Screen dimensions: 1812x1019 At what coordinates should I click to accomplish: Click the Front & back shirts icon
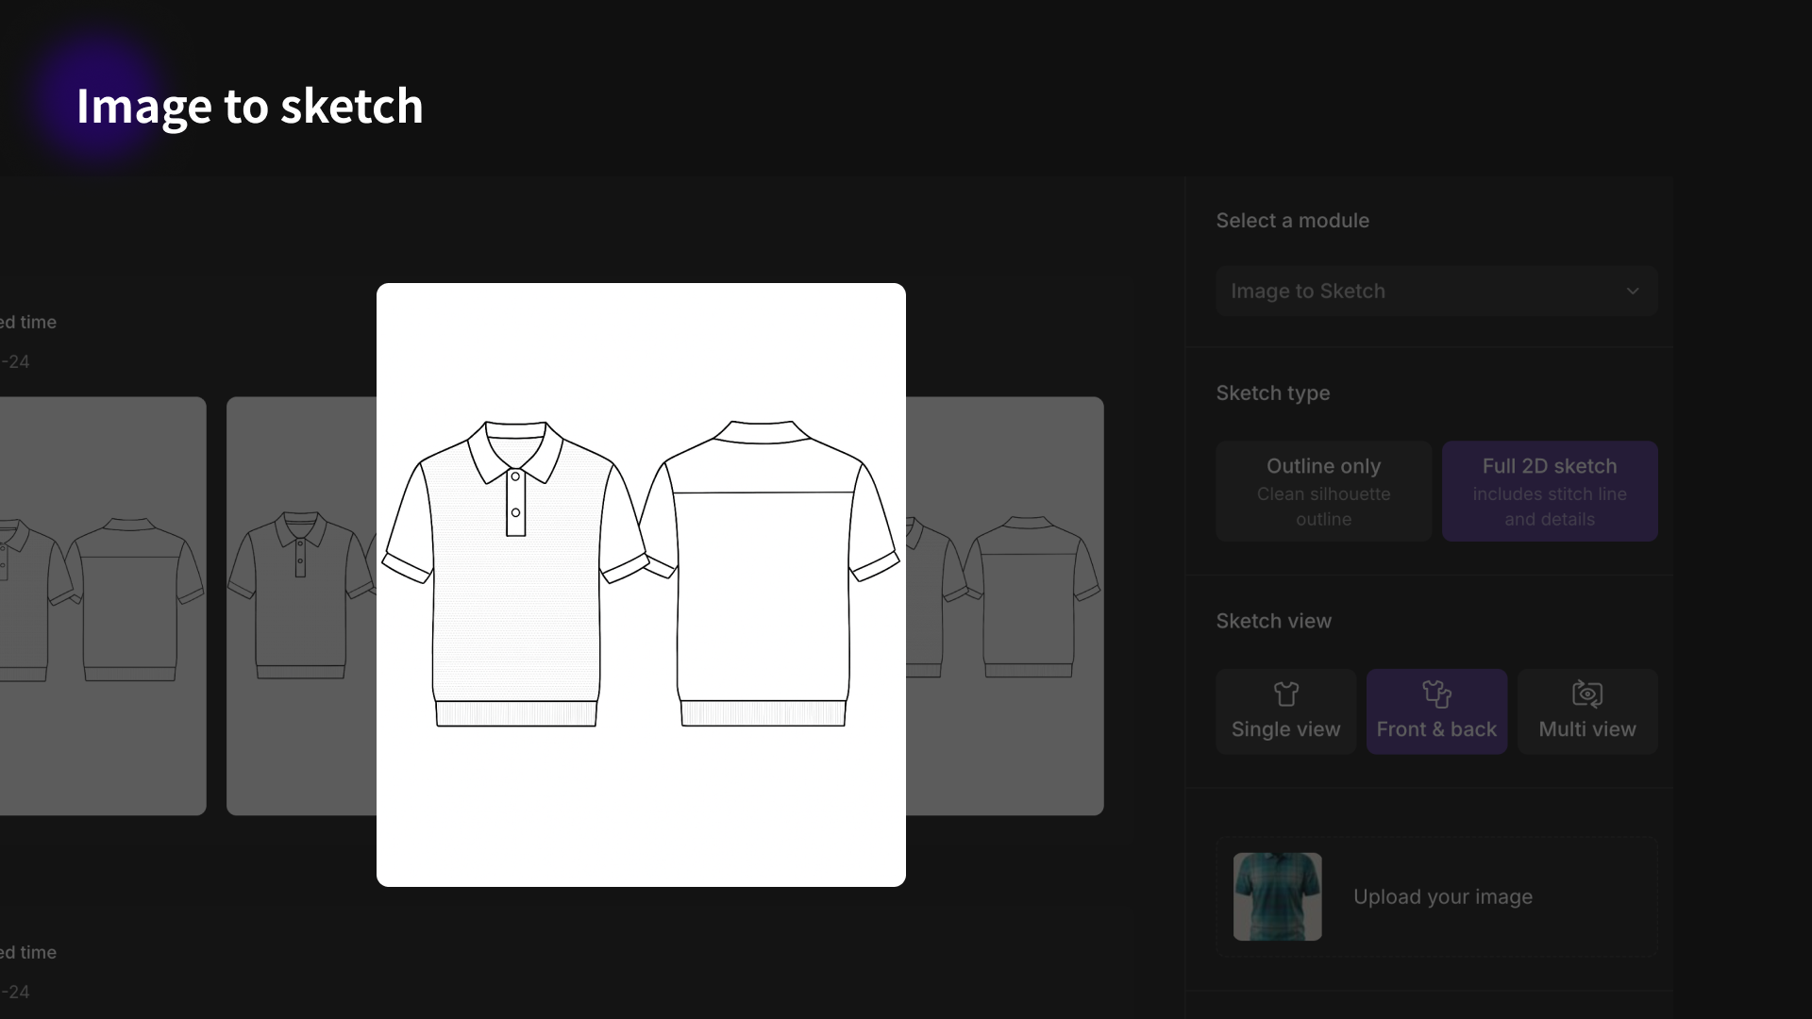pyautogui.click(x=1436, y=694)
